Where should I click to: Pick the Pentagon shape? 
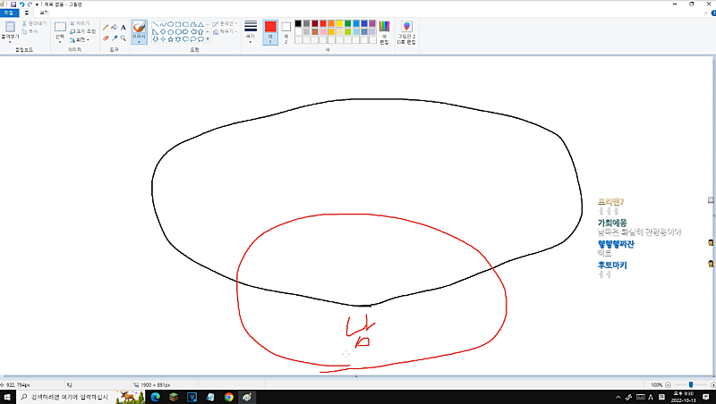pyautogui.click(x=170, y=32)
